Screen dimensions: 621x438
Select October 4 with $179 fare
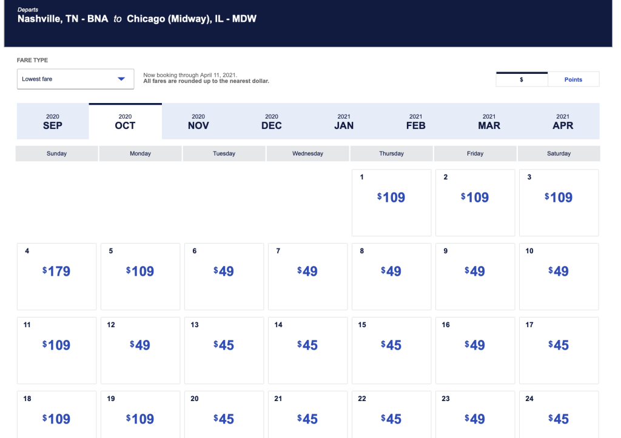click(x=56, y=276)
